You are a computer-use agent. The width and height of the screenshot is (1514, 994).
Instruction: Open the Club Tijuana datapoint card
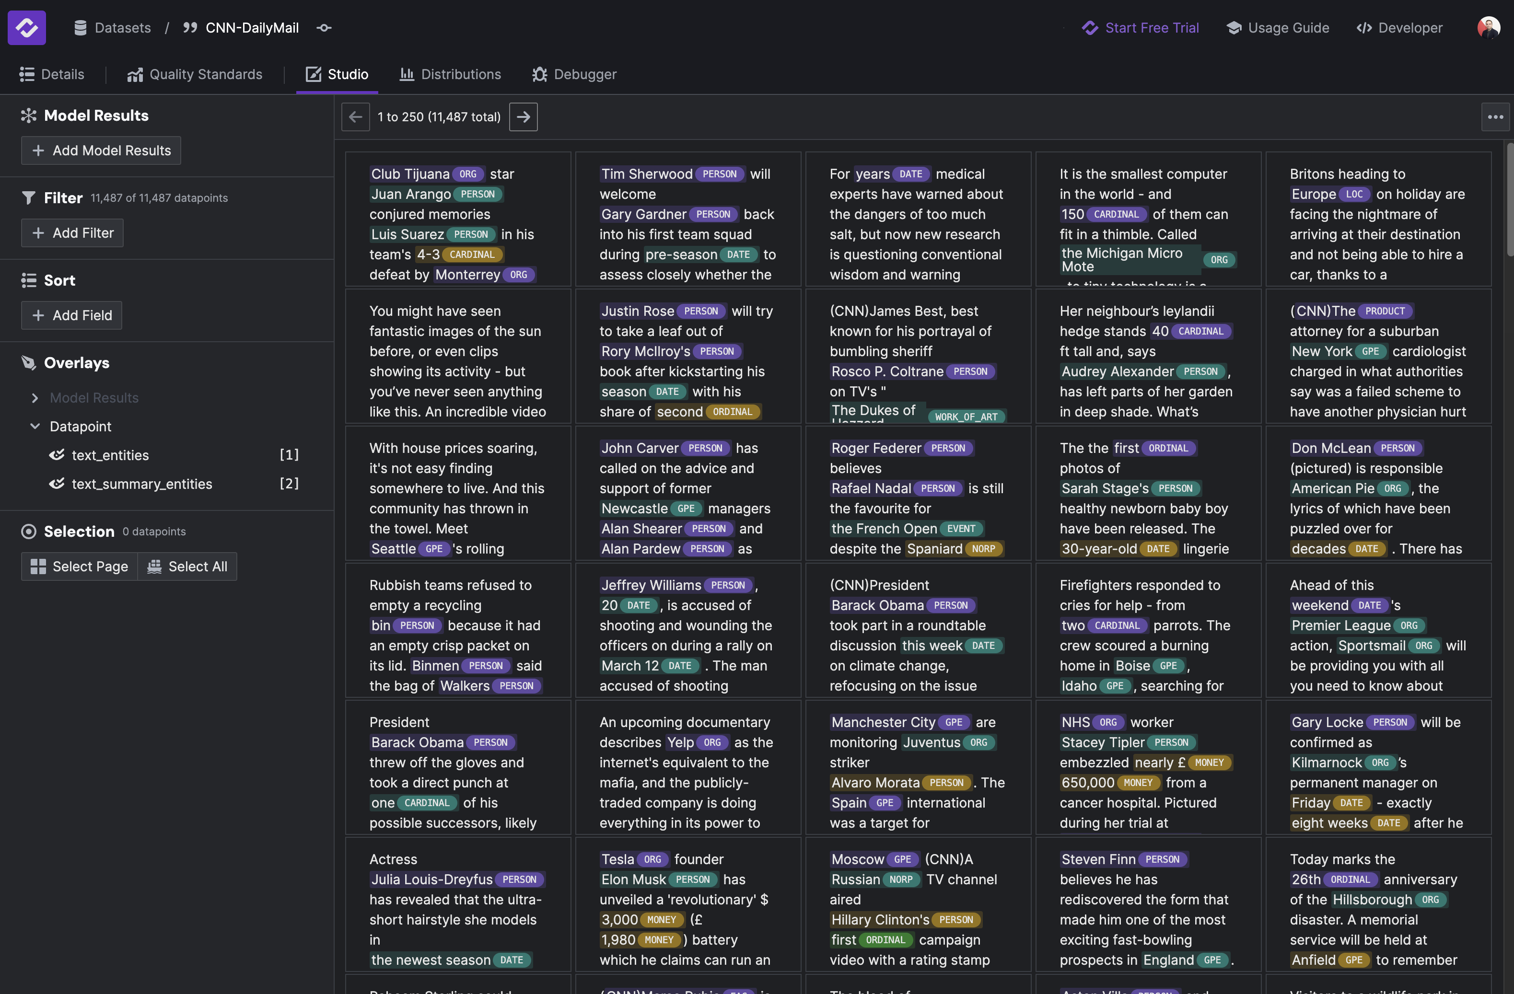(x=457, y=220)
